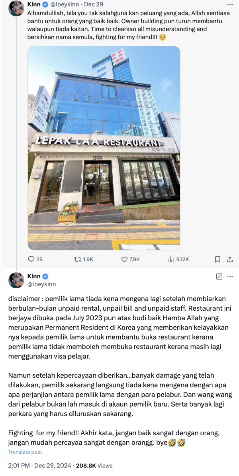Open Kinn's avatar on the second tweet
Image resolution: width=239 pixels, height=476 pixels.
[x=16, y=280]
